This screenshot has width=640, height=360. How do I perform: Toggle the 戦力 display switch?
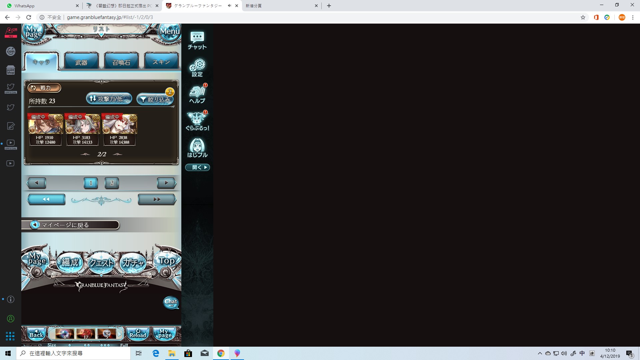[44, 88]
